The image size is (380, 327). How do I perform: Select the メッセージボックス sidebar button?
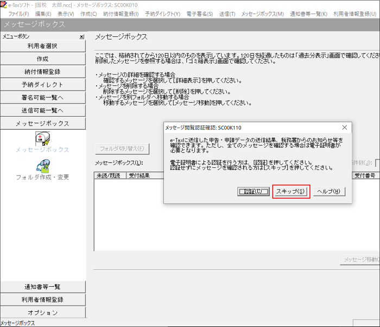coord(43,123)
